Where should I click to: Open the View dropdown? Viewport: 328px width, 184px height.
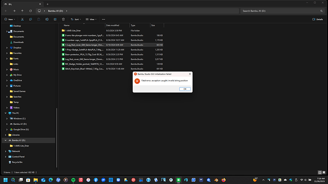pyautogui.click(x=91, y=19)
